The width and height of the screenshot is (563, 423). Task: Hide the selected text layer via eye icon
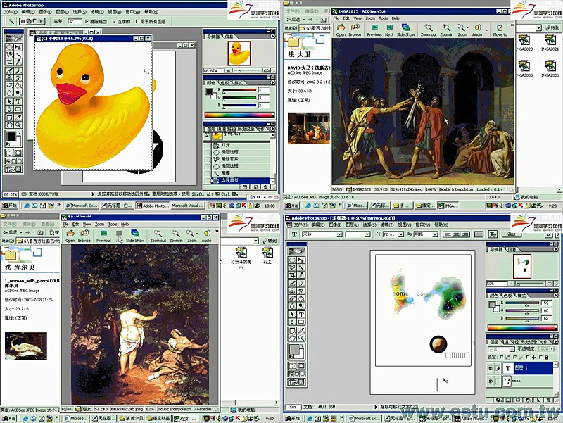coord(491,368)
